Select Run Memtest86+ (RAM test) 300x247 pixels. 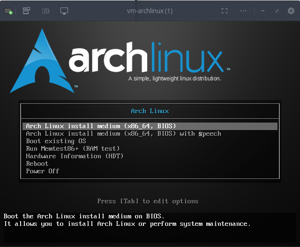[73, 149]
